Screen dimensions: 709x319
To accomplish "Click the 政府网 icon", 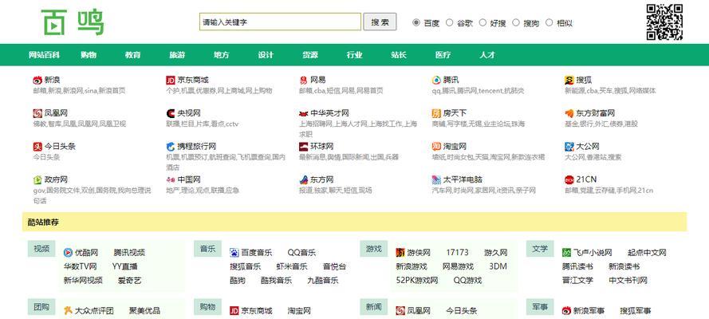I will 37,179.
